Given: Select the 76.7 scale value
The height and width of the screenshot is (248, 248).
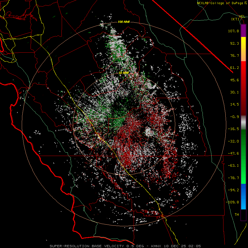Looking at the screenshot, I should pyautogui.click(x=234, y=55).
